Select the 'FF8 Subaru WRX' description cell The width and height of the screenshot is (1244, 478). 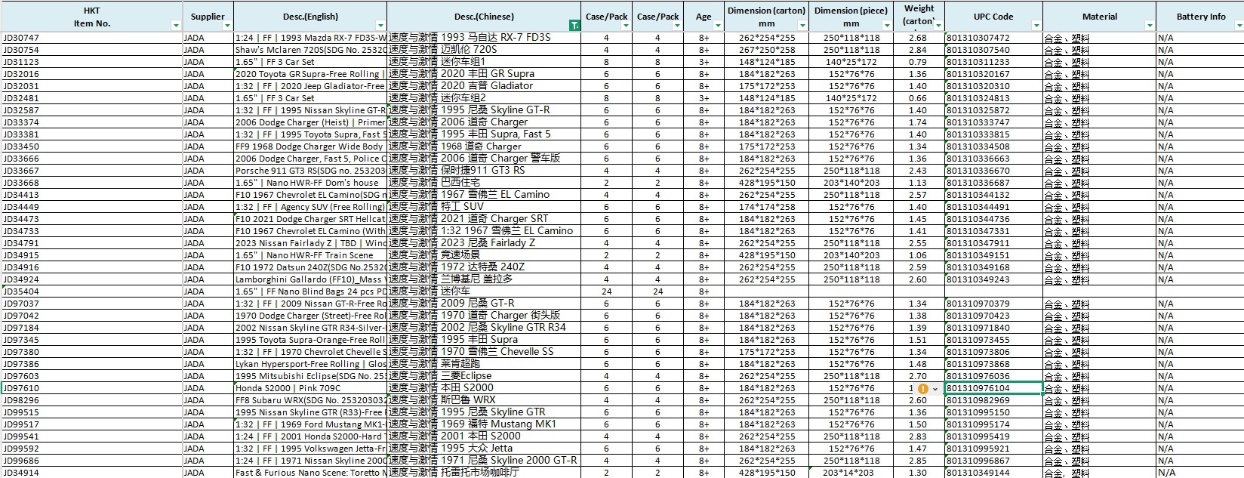coord(310,400)
